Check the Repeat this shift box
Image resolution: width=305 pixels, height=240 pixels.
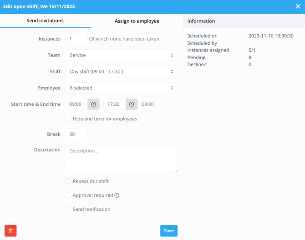tap(68, 181)
